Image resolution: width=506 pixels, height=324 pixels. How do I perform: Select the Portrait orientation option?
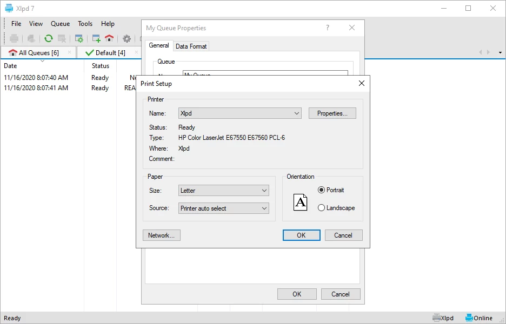(322, 190)
